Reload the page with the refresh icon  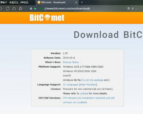pyautogui.click(x=8, y=9)
